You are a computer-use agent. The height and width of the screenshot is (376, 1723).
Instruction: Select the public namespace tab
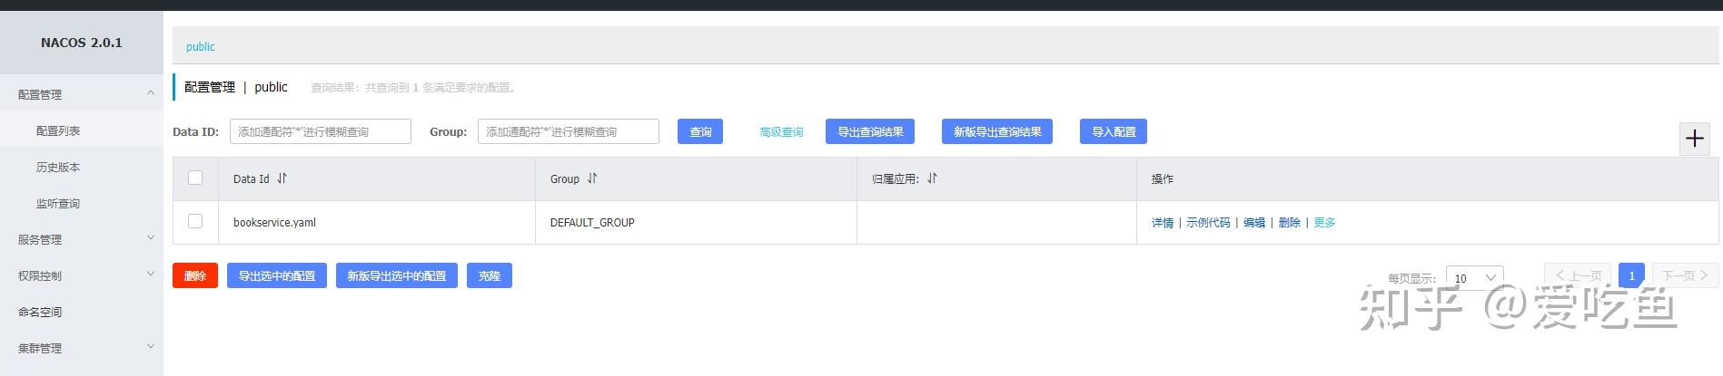tap(201, 46)
